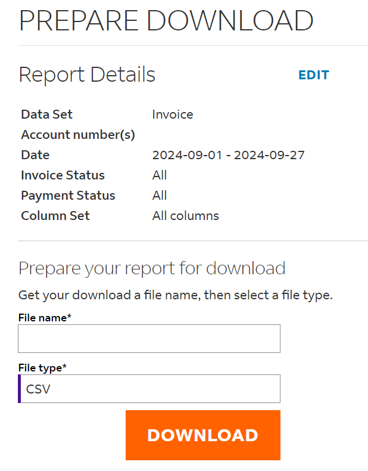Click the Column Set label
Viewport: 368px width, 471px height.
[55, 216]
